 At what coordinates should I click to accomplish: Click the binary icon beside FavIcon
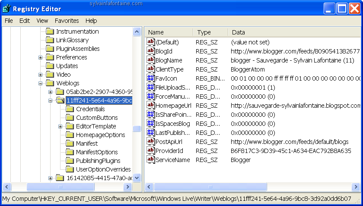(151, 78)
